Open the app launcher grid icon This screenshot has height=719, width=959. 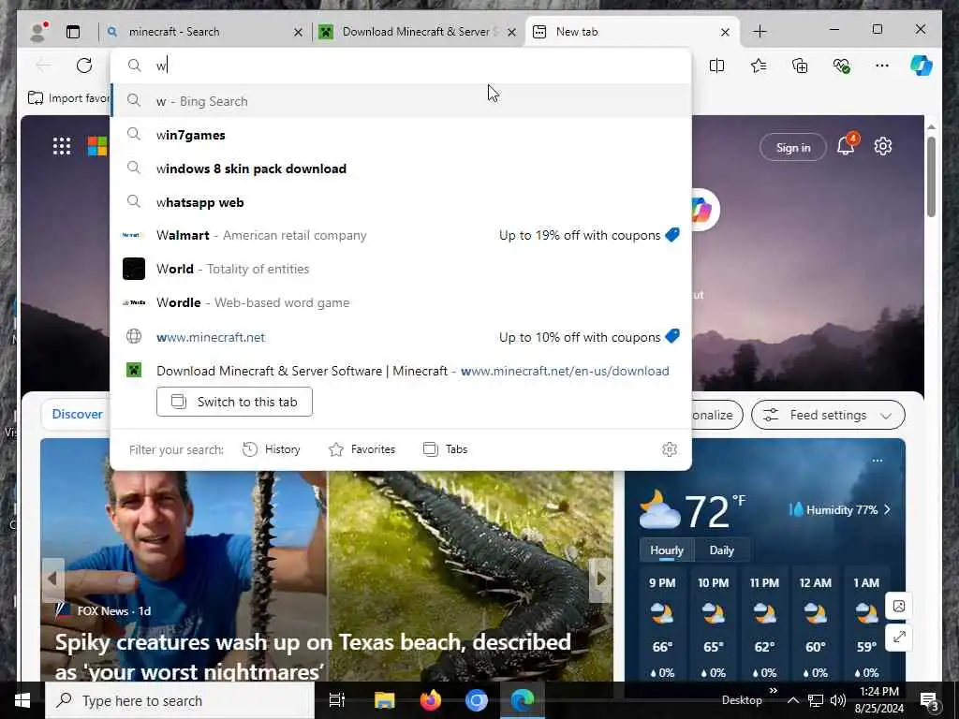62,146
